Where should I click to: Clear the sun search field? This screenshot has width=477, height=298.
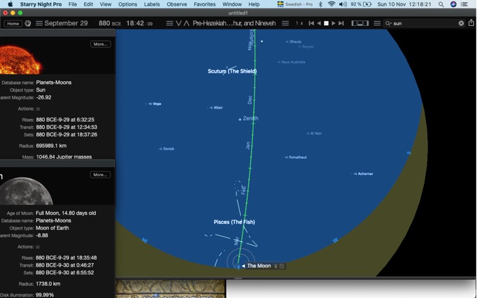461,24
